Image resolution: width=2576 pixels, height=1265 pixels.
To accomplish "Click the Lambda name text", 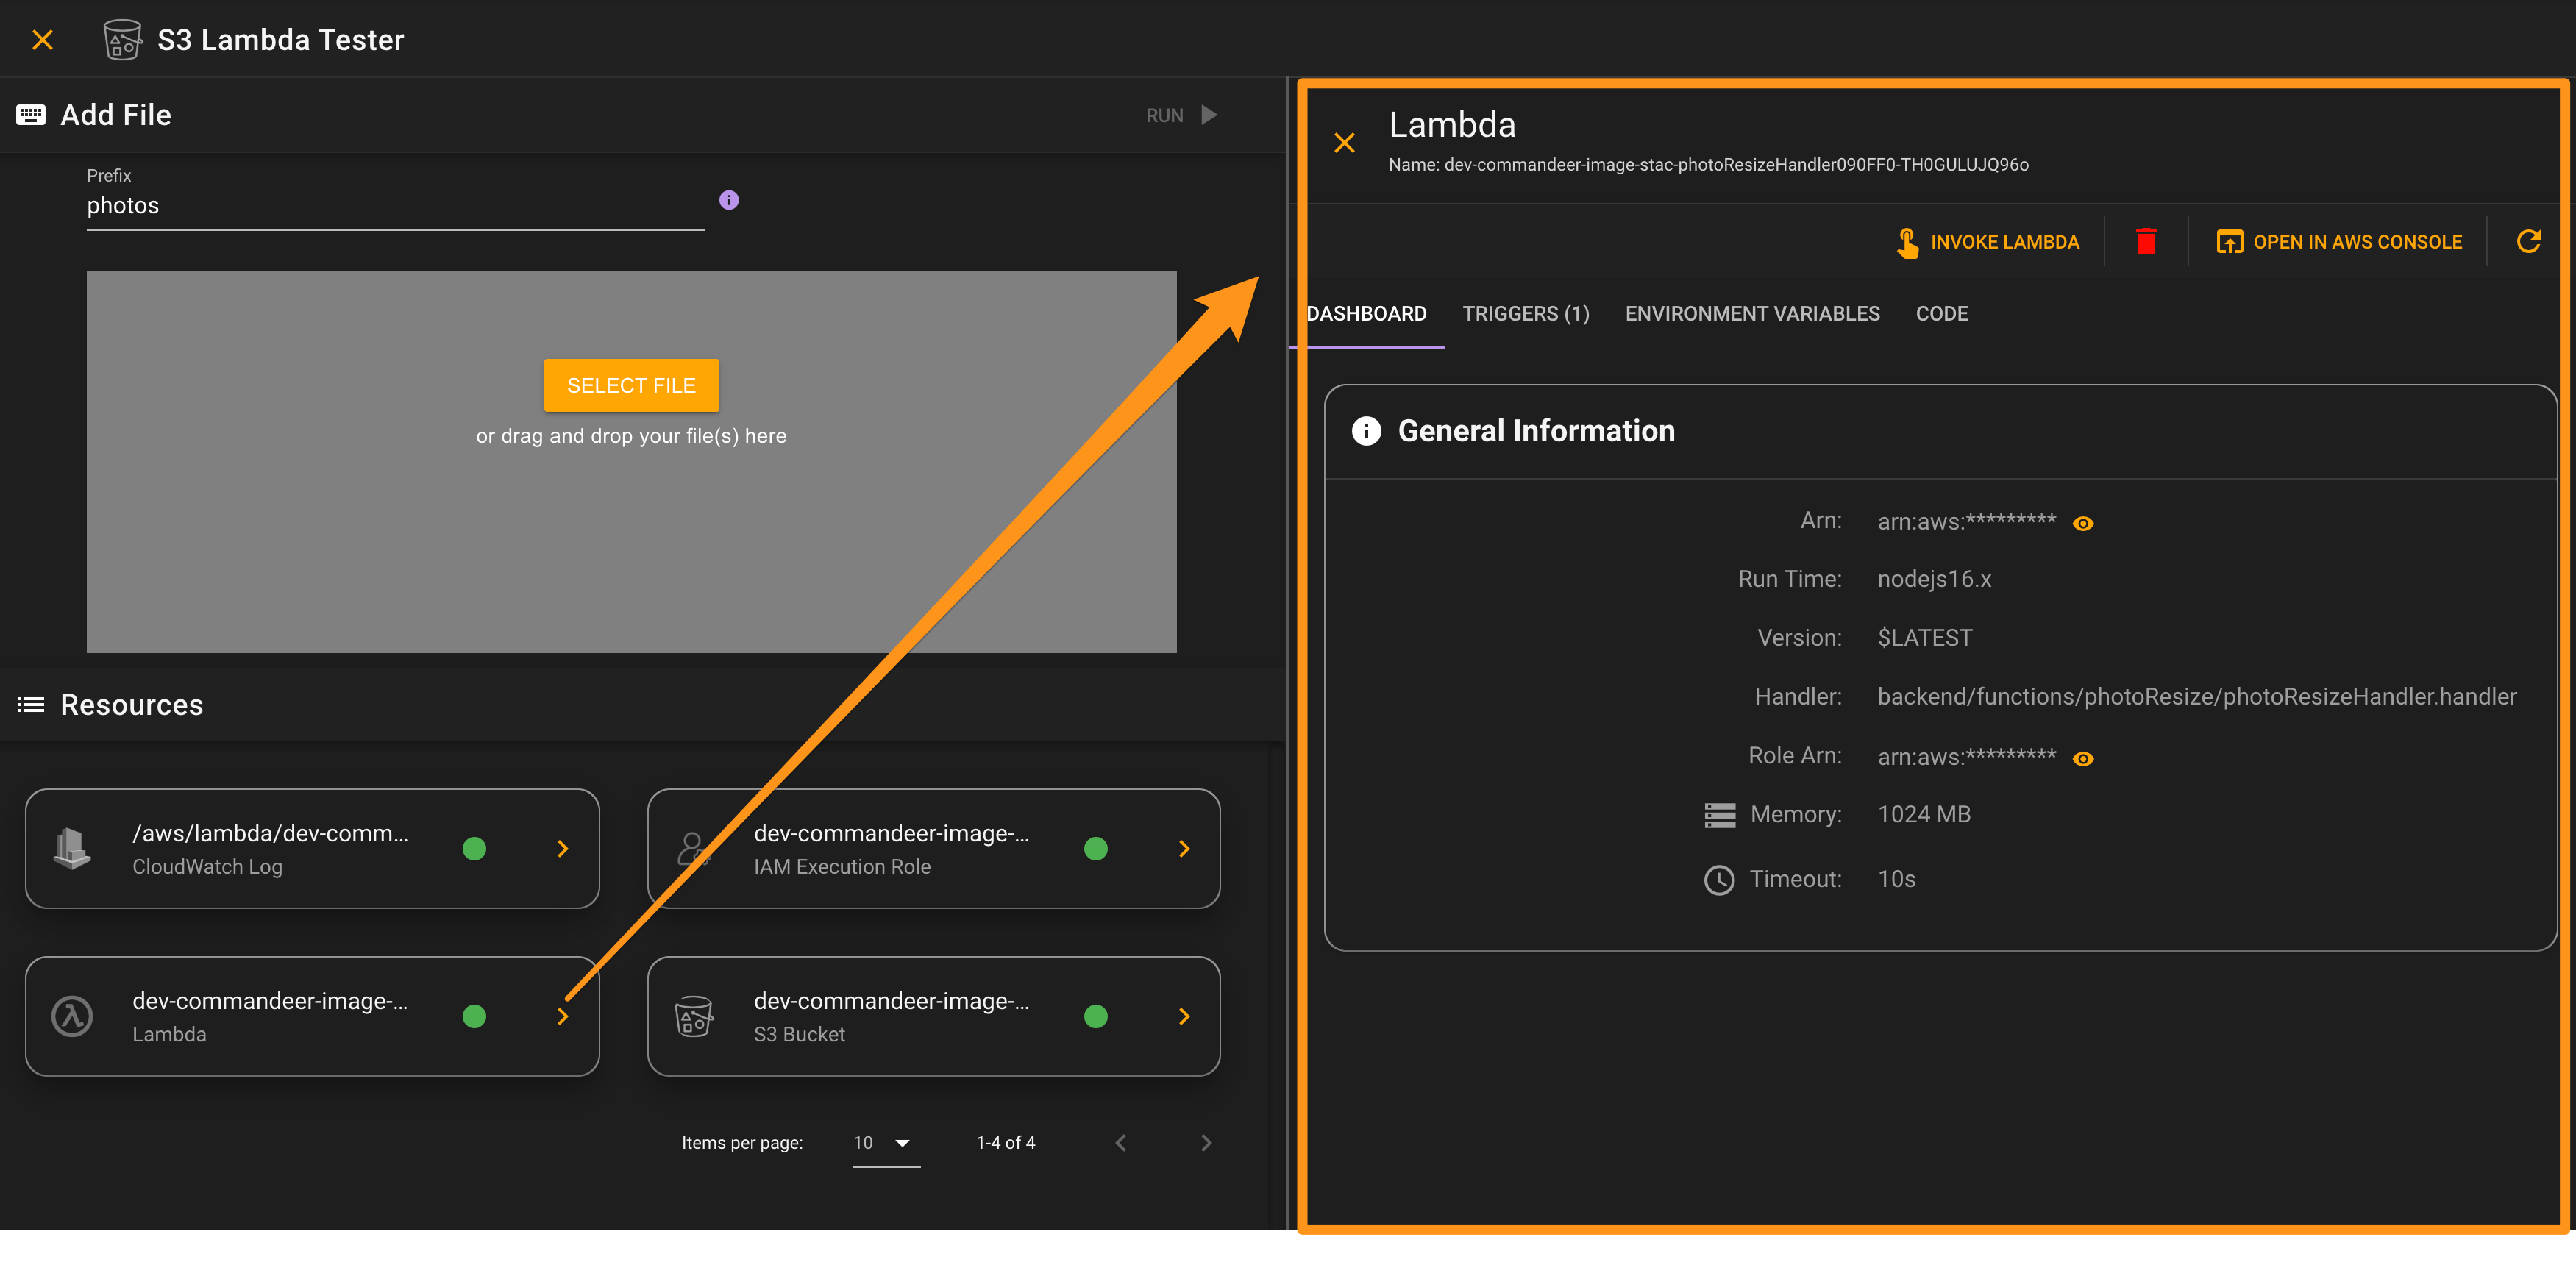I will point(1708,165).
